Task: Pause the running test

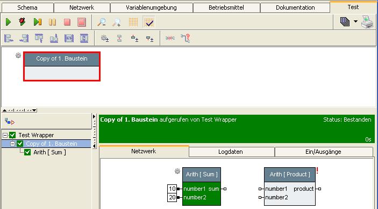Action: [52, 22]
